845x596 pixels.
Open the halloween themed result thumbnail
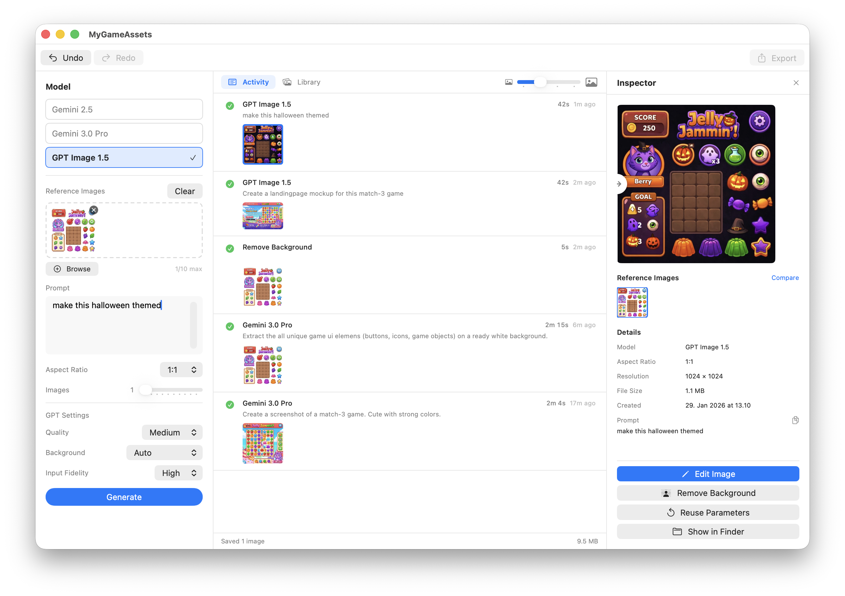pos(263,144)
